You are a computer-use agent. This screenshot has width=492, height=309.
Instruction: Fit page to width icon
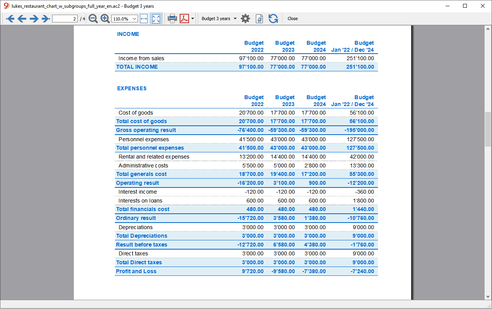(144, 19)
